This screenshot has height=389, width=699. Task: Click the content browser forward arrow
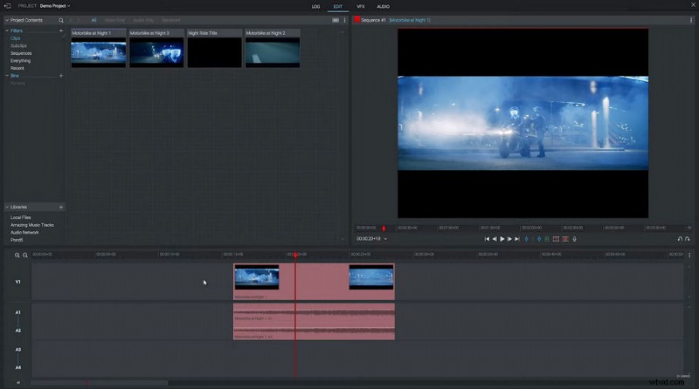coord(79,20)
